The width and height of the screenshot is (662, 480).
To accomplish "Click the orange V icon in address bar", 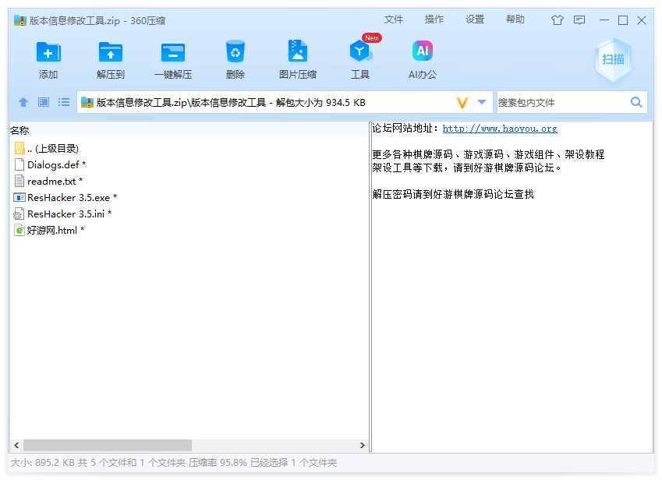I will (x=462, y=102).
